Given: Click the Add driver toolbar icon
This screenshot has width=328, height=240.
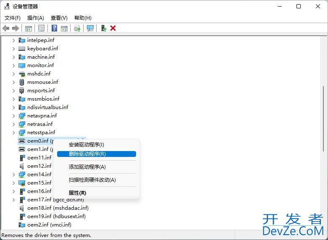Looking at the screenshot, I should pyautogui.click(x=104, y=28).
